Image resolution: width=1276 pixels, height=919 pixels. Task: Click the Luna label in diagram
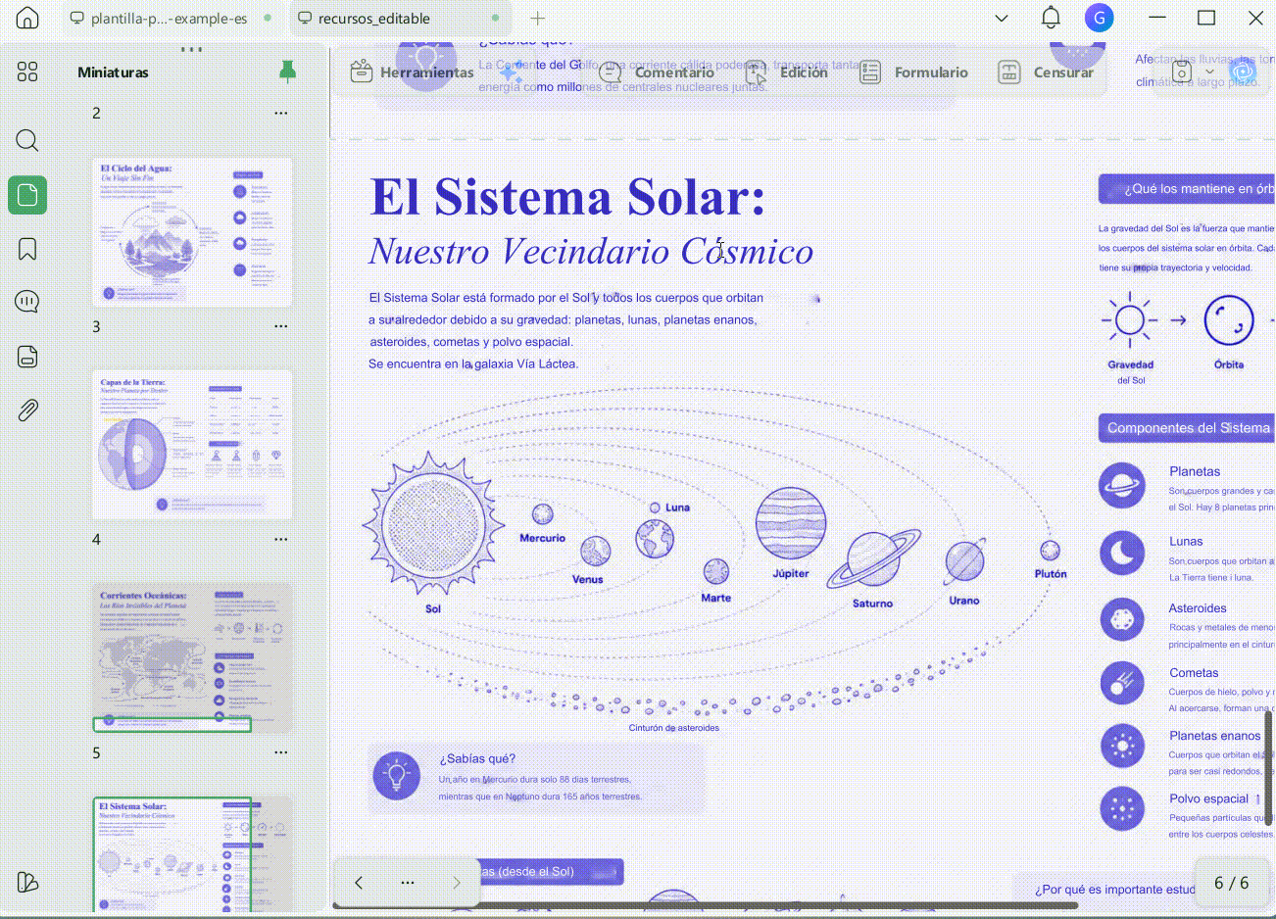click(x=677, y=508)
